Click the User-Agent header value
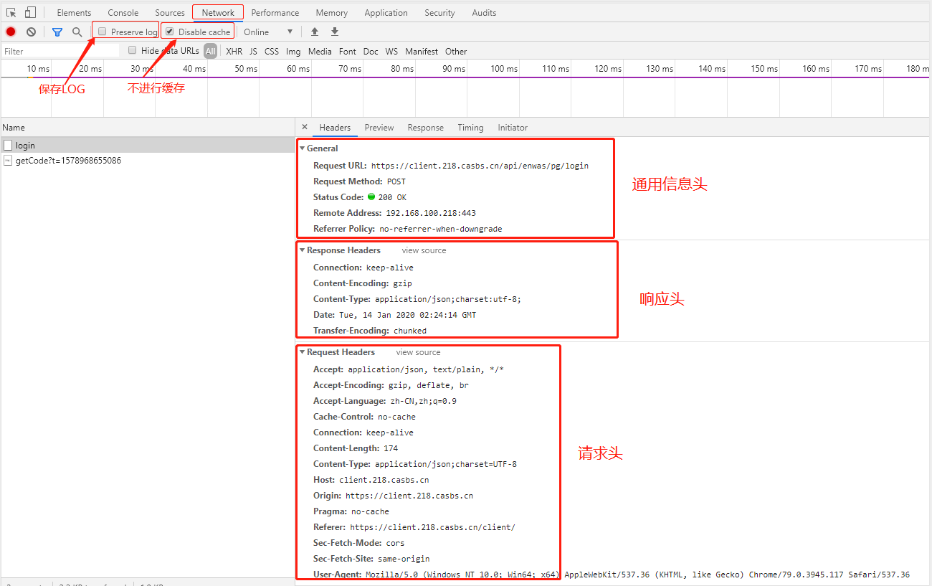Viewport: 932px width, 586px height. [x=637, y=575]
